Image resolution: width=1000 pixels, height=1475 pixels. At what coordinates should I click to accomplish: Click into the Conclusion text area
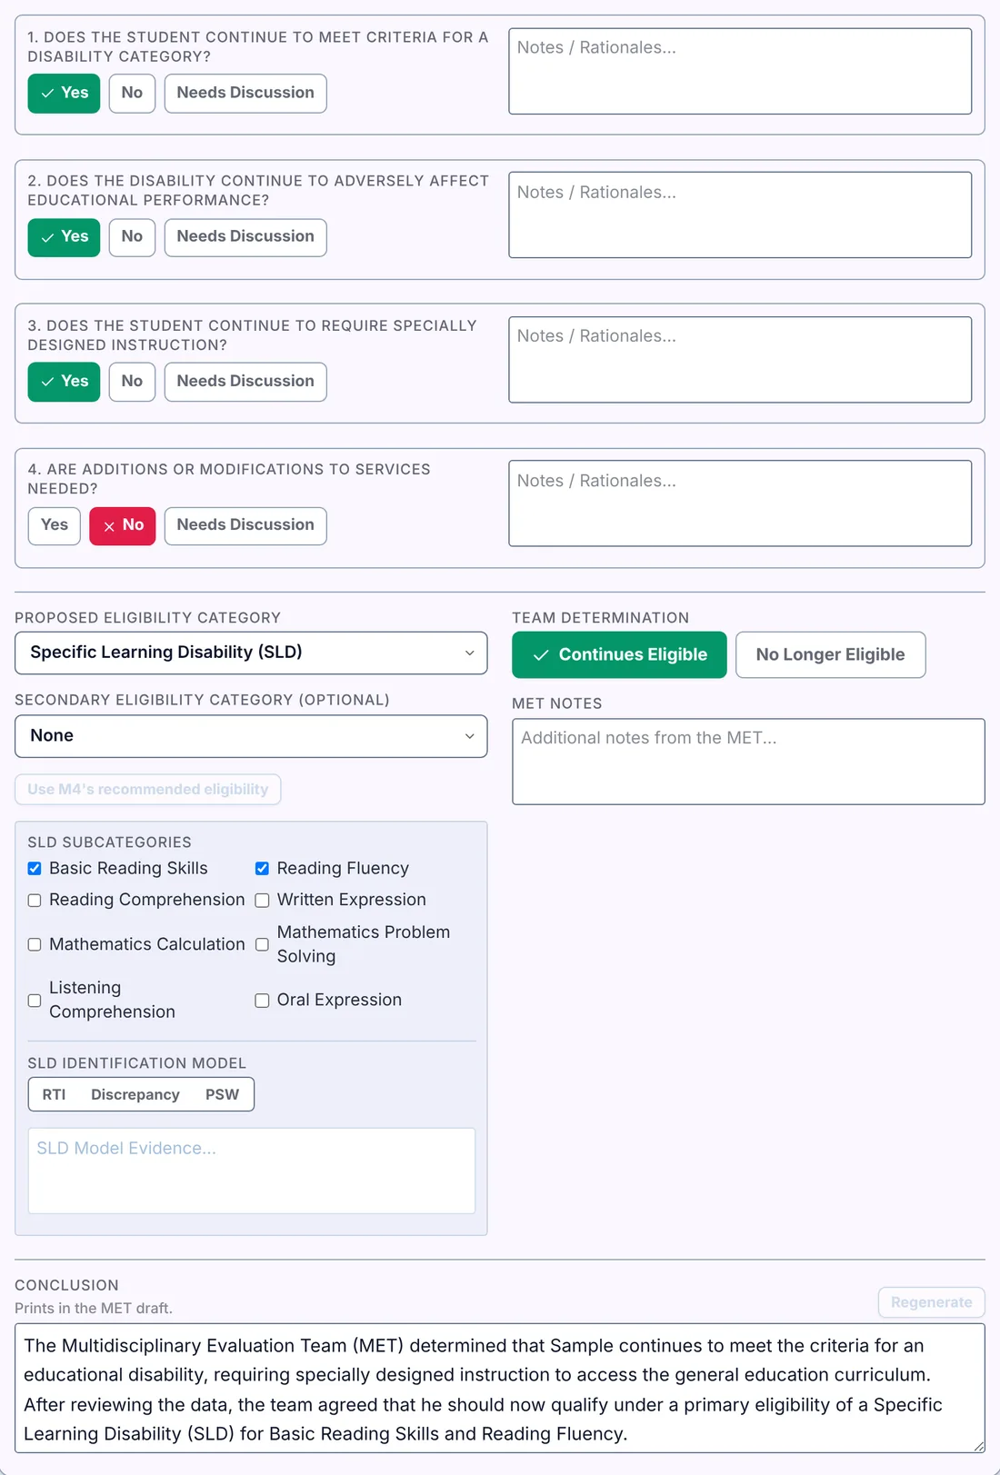pyautogui.click(x=500, y=1388)
